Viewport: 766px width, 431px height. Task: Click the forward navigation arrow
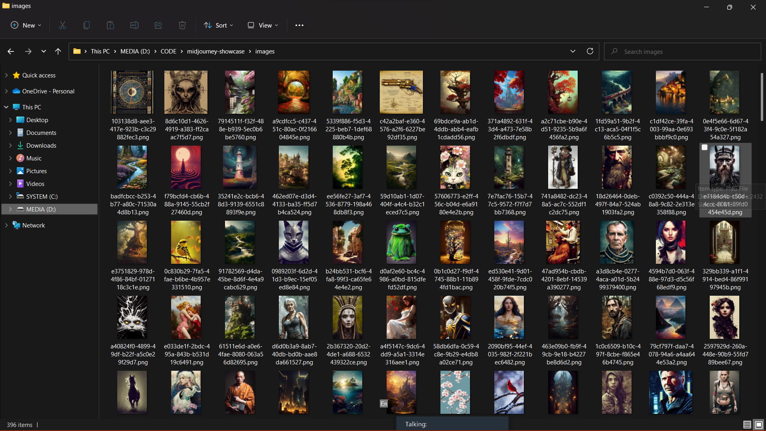(x=28, y=51)
